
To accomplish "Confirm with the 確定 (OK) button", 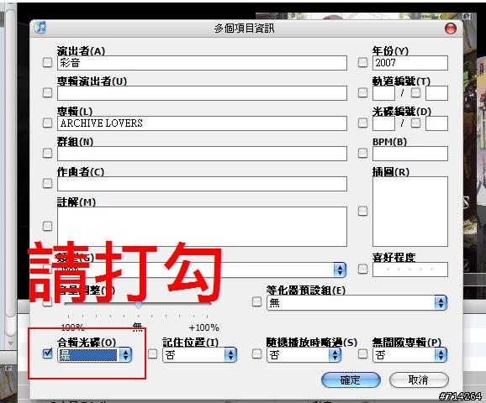I will tap(351, 379).
